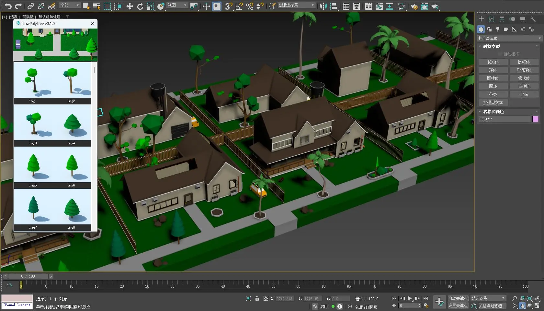Screen dimensions: 544x311
Task: Click the 长方体 (Box) primitive button
Action: [x=493, y=62]
